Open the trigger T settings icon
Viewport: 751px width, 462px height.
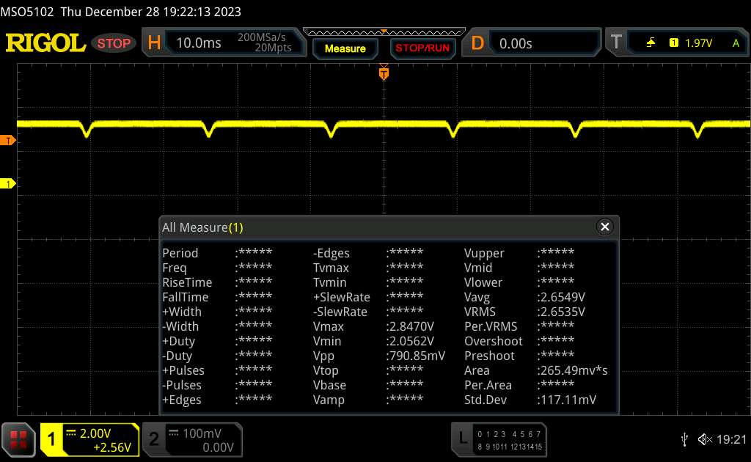(617, 43)
